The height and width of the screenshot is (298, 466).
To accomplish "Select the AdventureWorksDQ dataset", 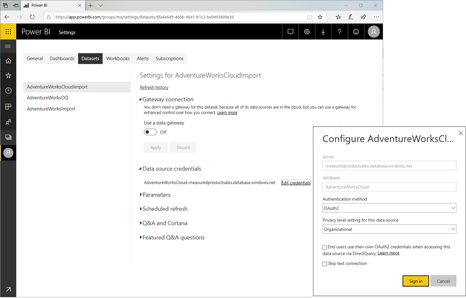I will pyautogui.click(x=48, y=97).
